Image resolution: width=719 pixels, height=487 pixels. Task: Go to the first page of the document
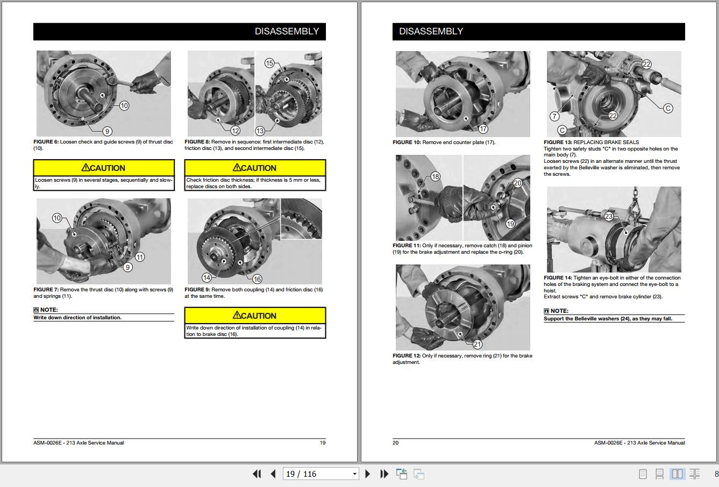[257, 474]
